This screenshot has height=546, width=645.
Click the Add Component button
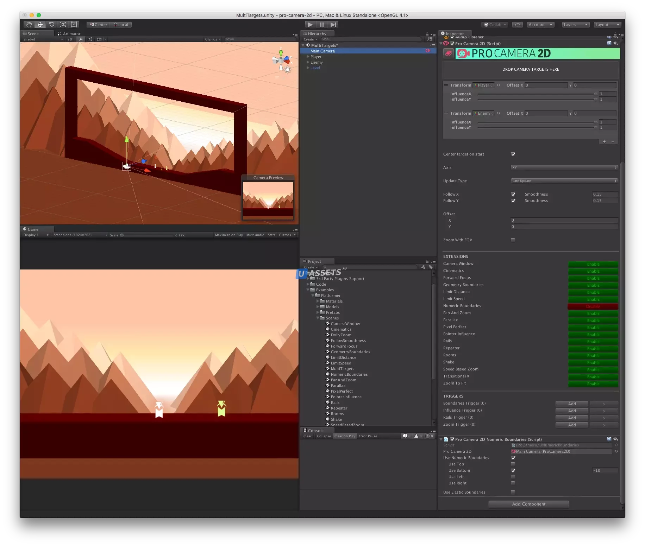[528, 504]
